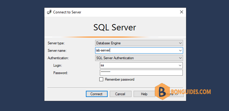Click the Cancel button
The height and width of the screenshot is (111, 229).
[x=120, y=94]
